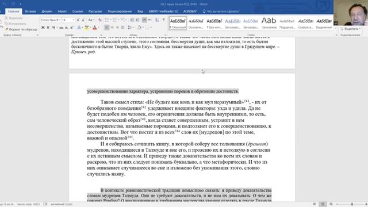Activate Format Painter (Формат по образцу)
The height and width of the screenshot is (207, 368).
pyautogui.click(x=21, y=29)
